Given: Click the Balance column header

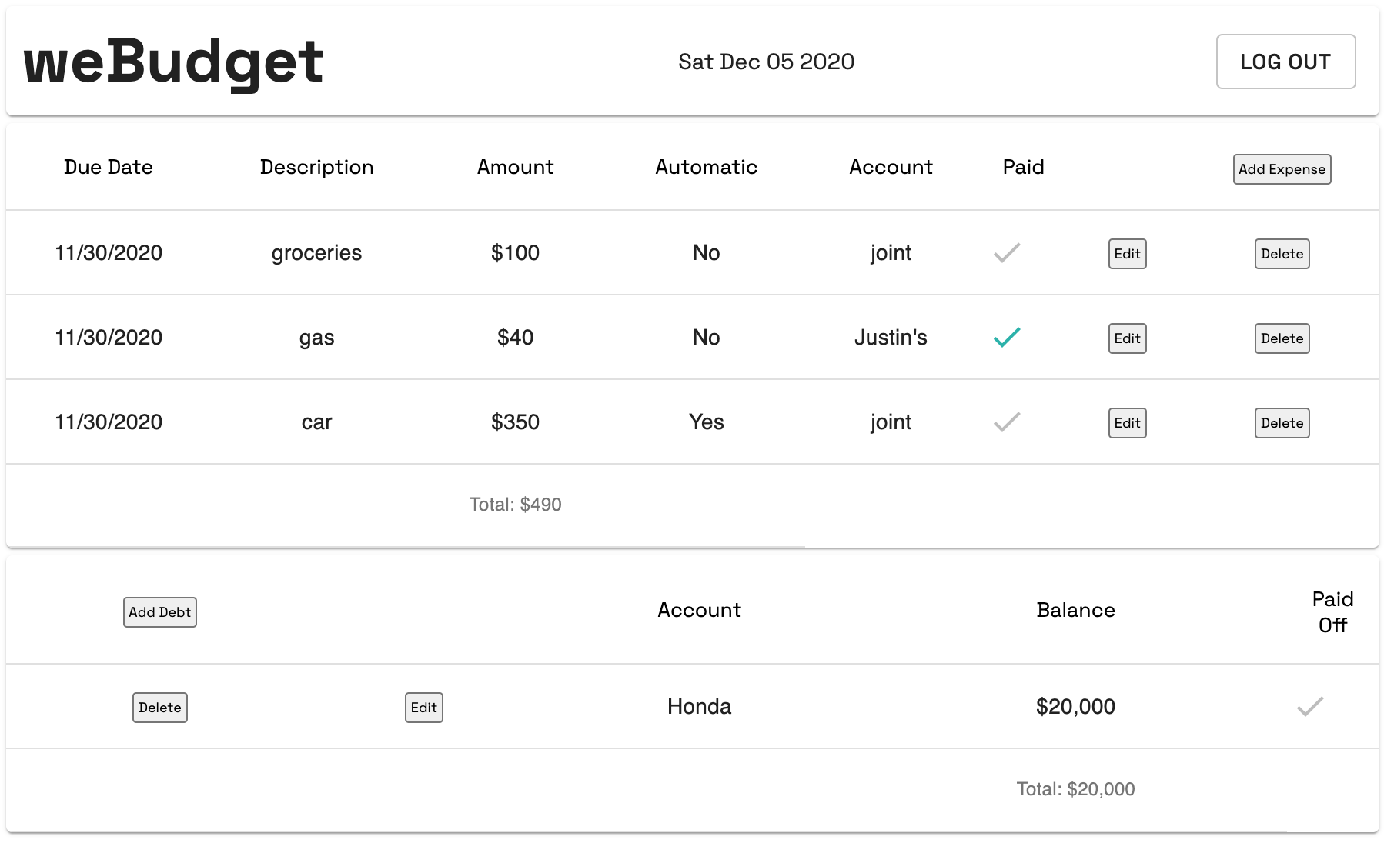Looking at the screenshot, I should [x=1075, y=610].
